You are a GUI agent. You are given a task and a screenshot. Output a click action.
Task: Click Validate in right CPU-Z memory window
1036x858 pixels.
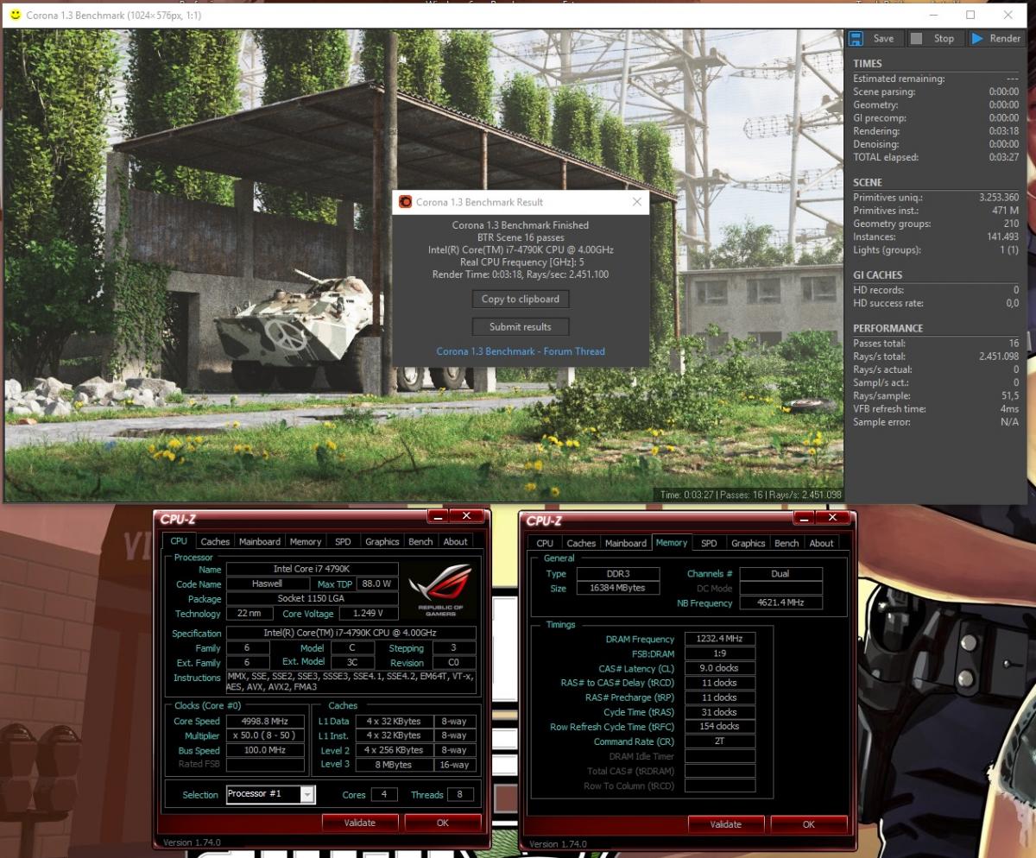pos(726,824)
